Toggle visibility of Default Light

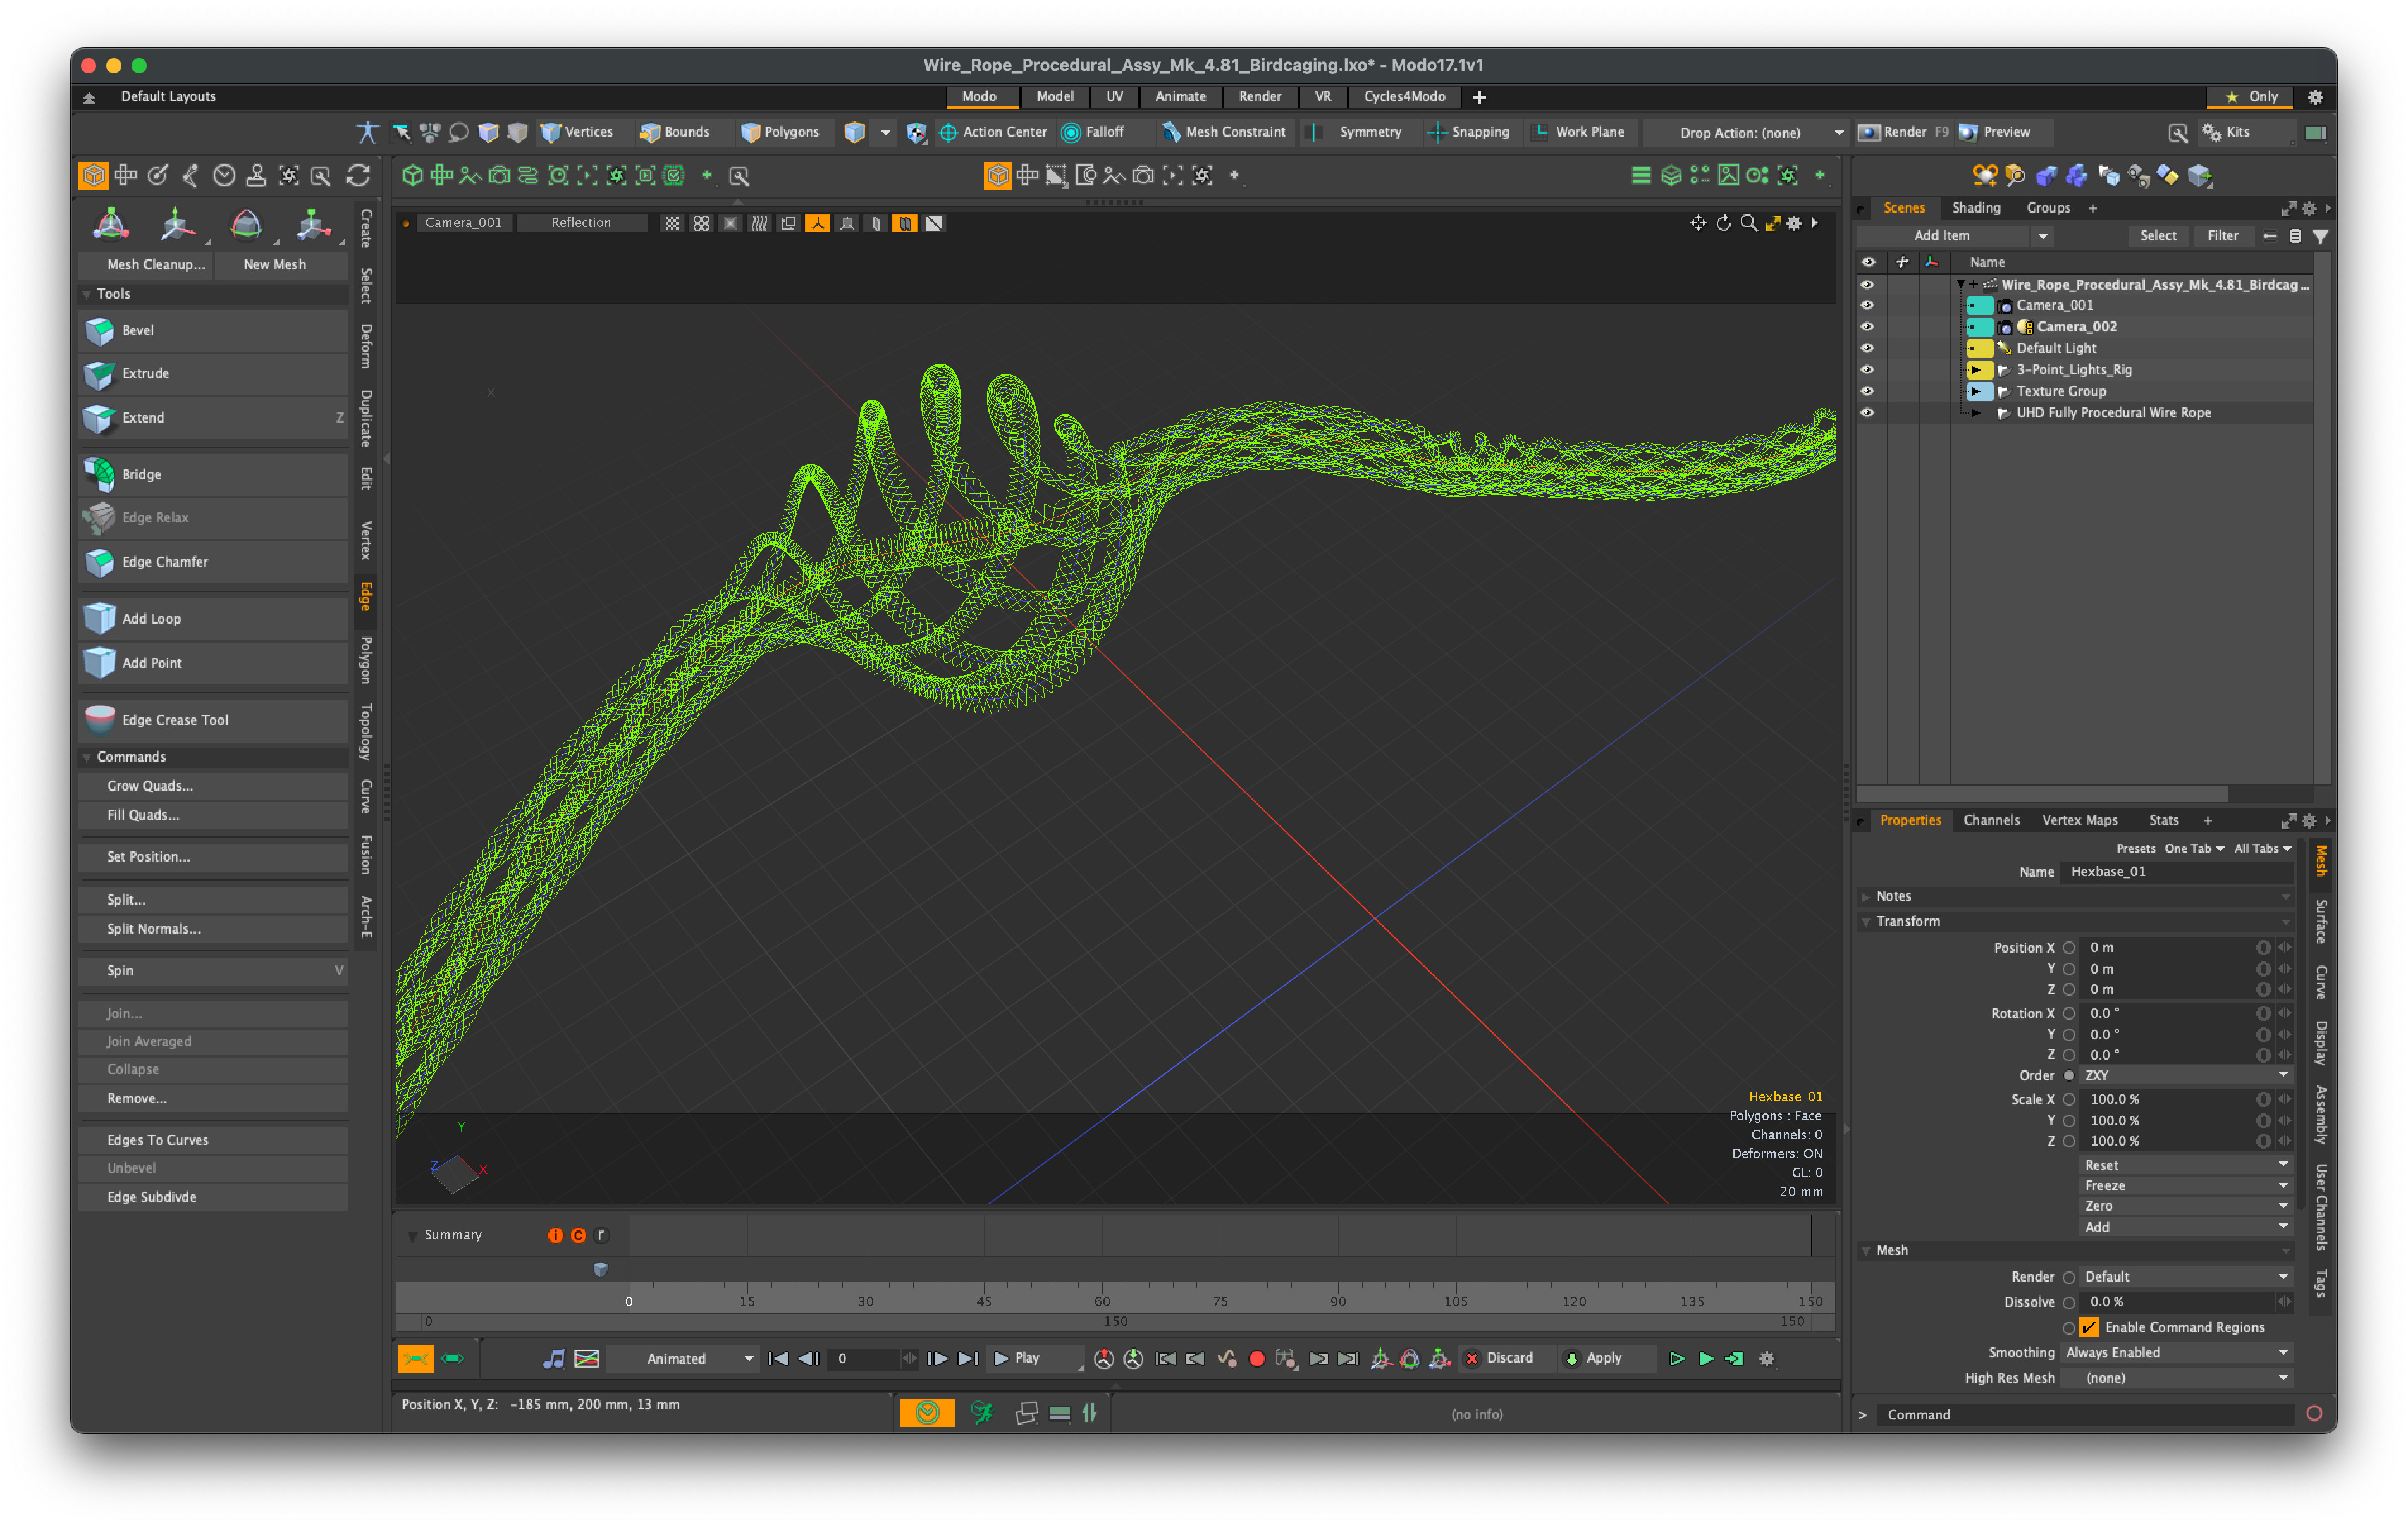click(1867, 349)
